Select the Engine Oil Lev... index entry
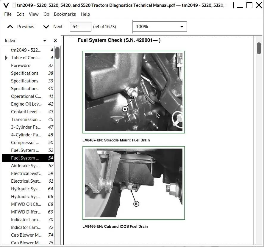Viewport: 264px width, 247px height. [28, 104]
